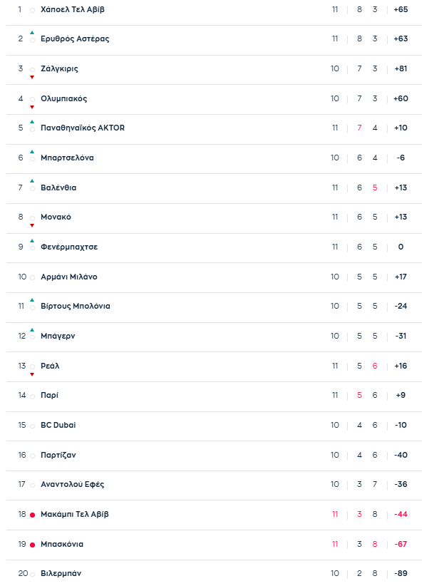Click red down arrow beside Ζάλγκιρις
This screenshot has height=586, width=439.
coord(32,77)
